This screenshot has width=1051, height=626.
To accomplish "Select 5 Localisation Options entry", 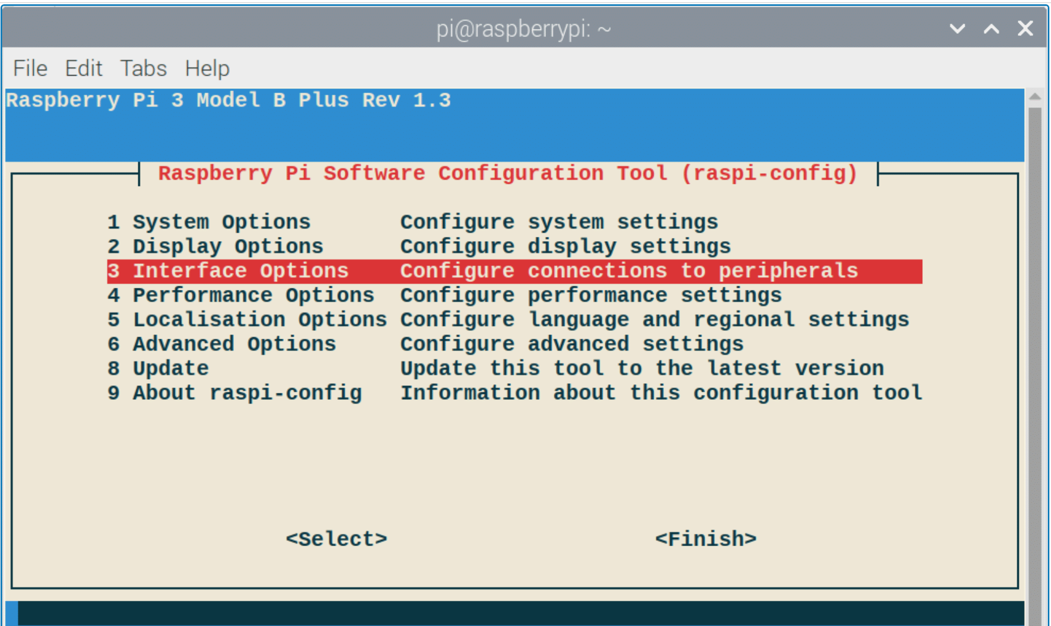I will 515,320.
